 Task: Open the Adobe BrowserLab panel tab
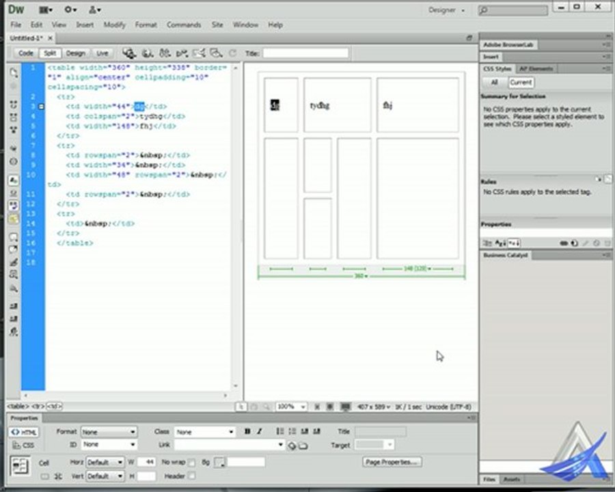click(508, 44)
